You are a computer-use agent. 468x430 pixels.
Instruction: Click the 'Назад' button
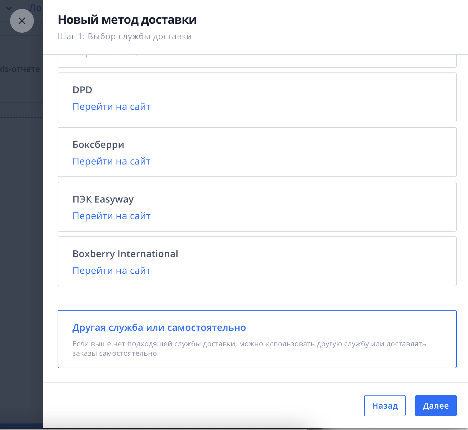tap(385, 406)
